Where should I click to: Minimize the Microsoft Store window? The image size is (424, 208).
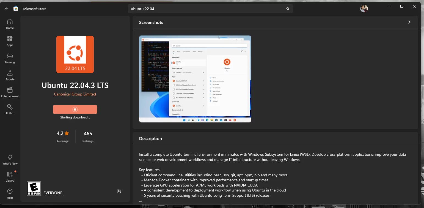click(x=389, y=6)
